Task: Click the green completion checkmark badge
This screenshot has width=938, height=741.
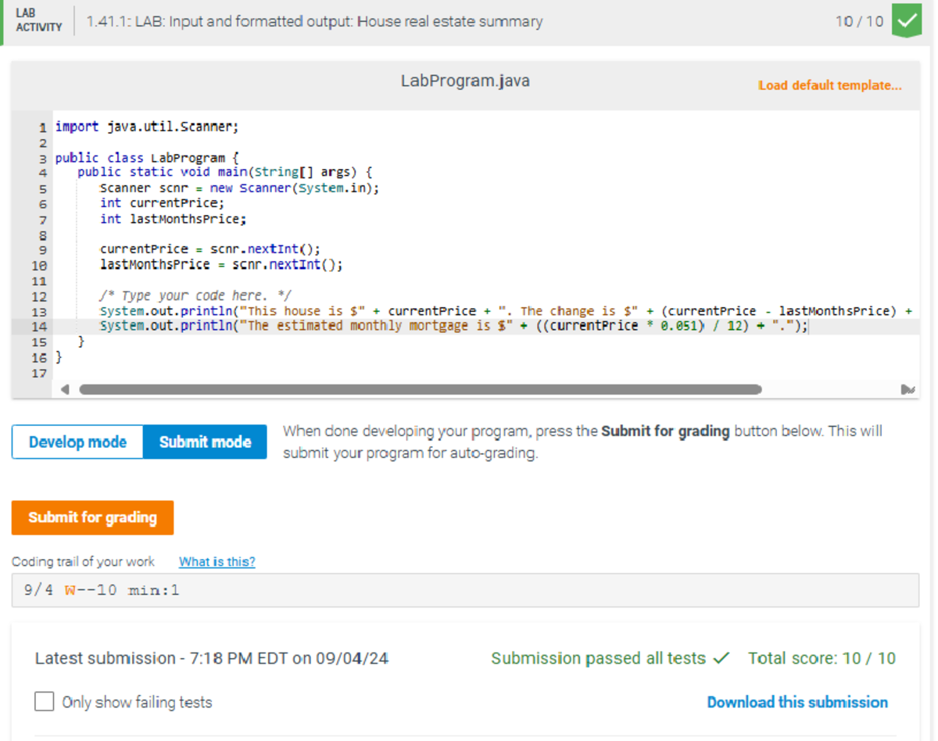Action: click(906, 21)
